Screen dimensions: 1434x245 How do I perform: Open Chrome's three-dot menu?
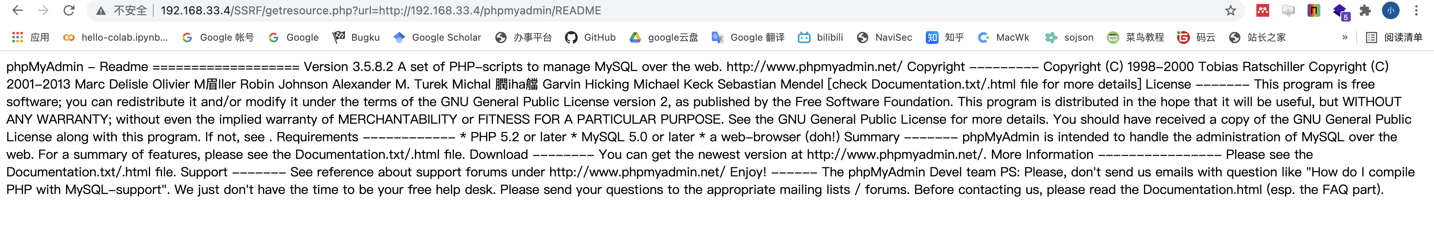click(1417, 10)
